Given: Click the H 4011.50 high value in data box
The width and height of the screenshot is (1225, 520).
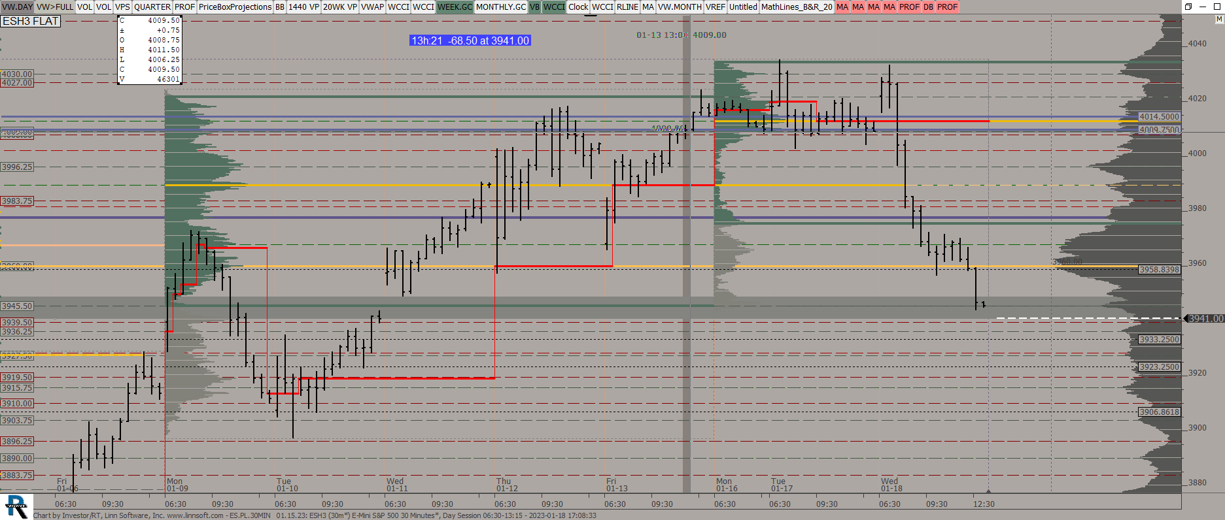Looking at the screenshot, I should [x=150, y=50].
